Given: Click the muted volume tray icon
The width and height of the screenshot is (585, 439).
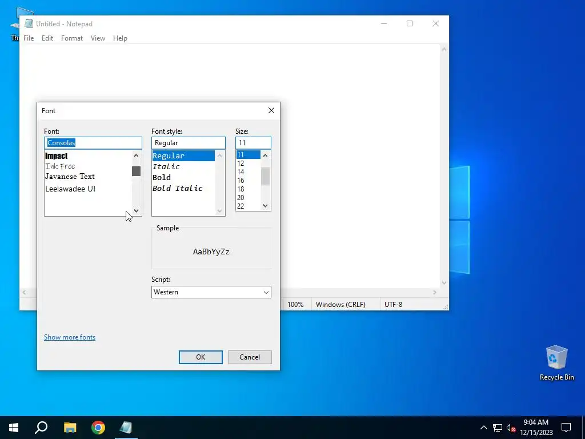Looking at the screenshot, I should pos(511,428).
